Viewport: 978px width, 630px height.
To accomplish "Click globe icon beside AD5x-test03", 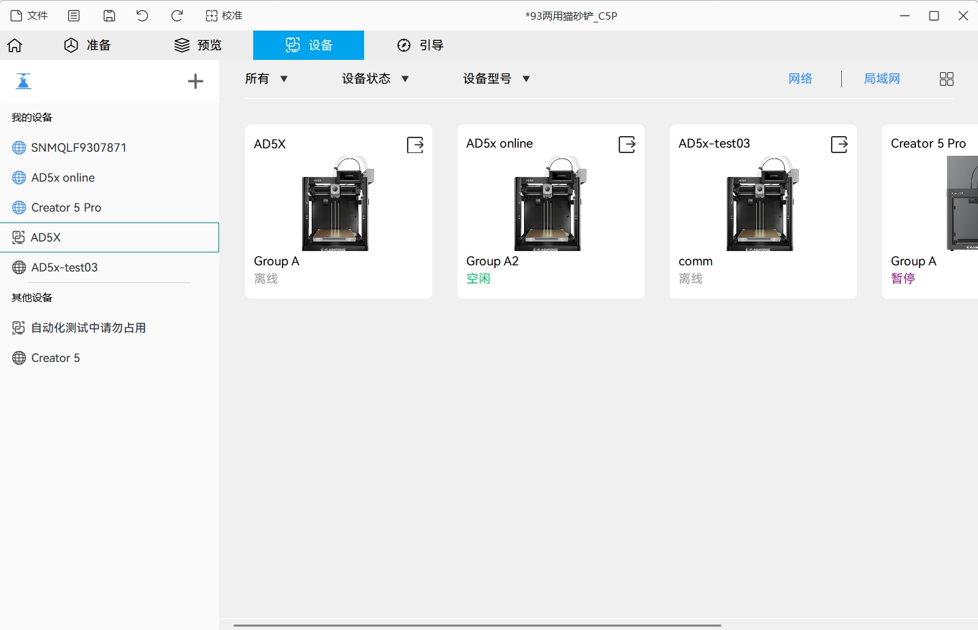I will coord(19,267).
